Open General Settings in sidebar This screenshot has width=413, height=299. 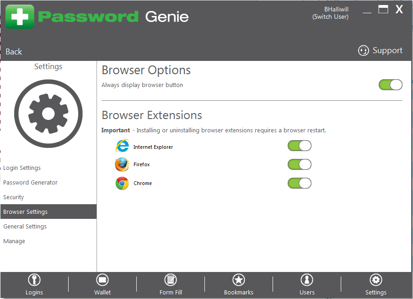[48, 227]
